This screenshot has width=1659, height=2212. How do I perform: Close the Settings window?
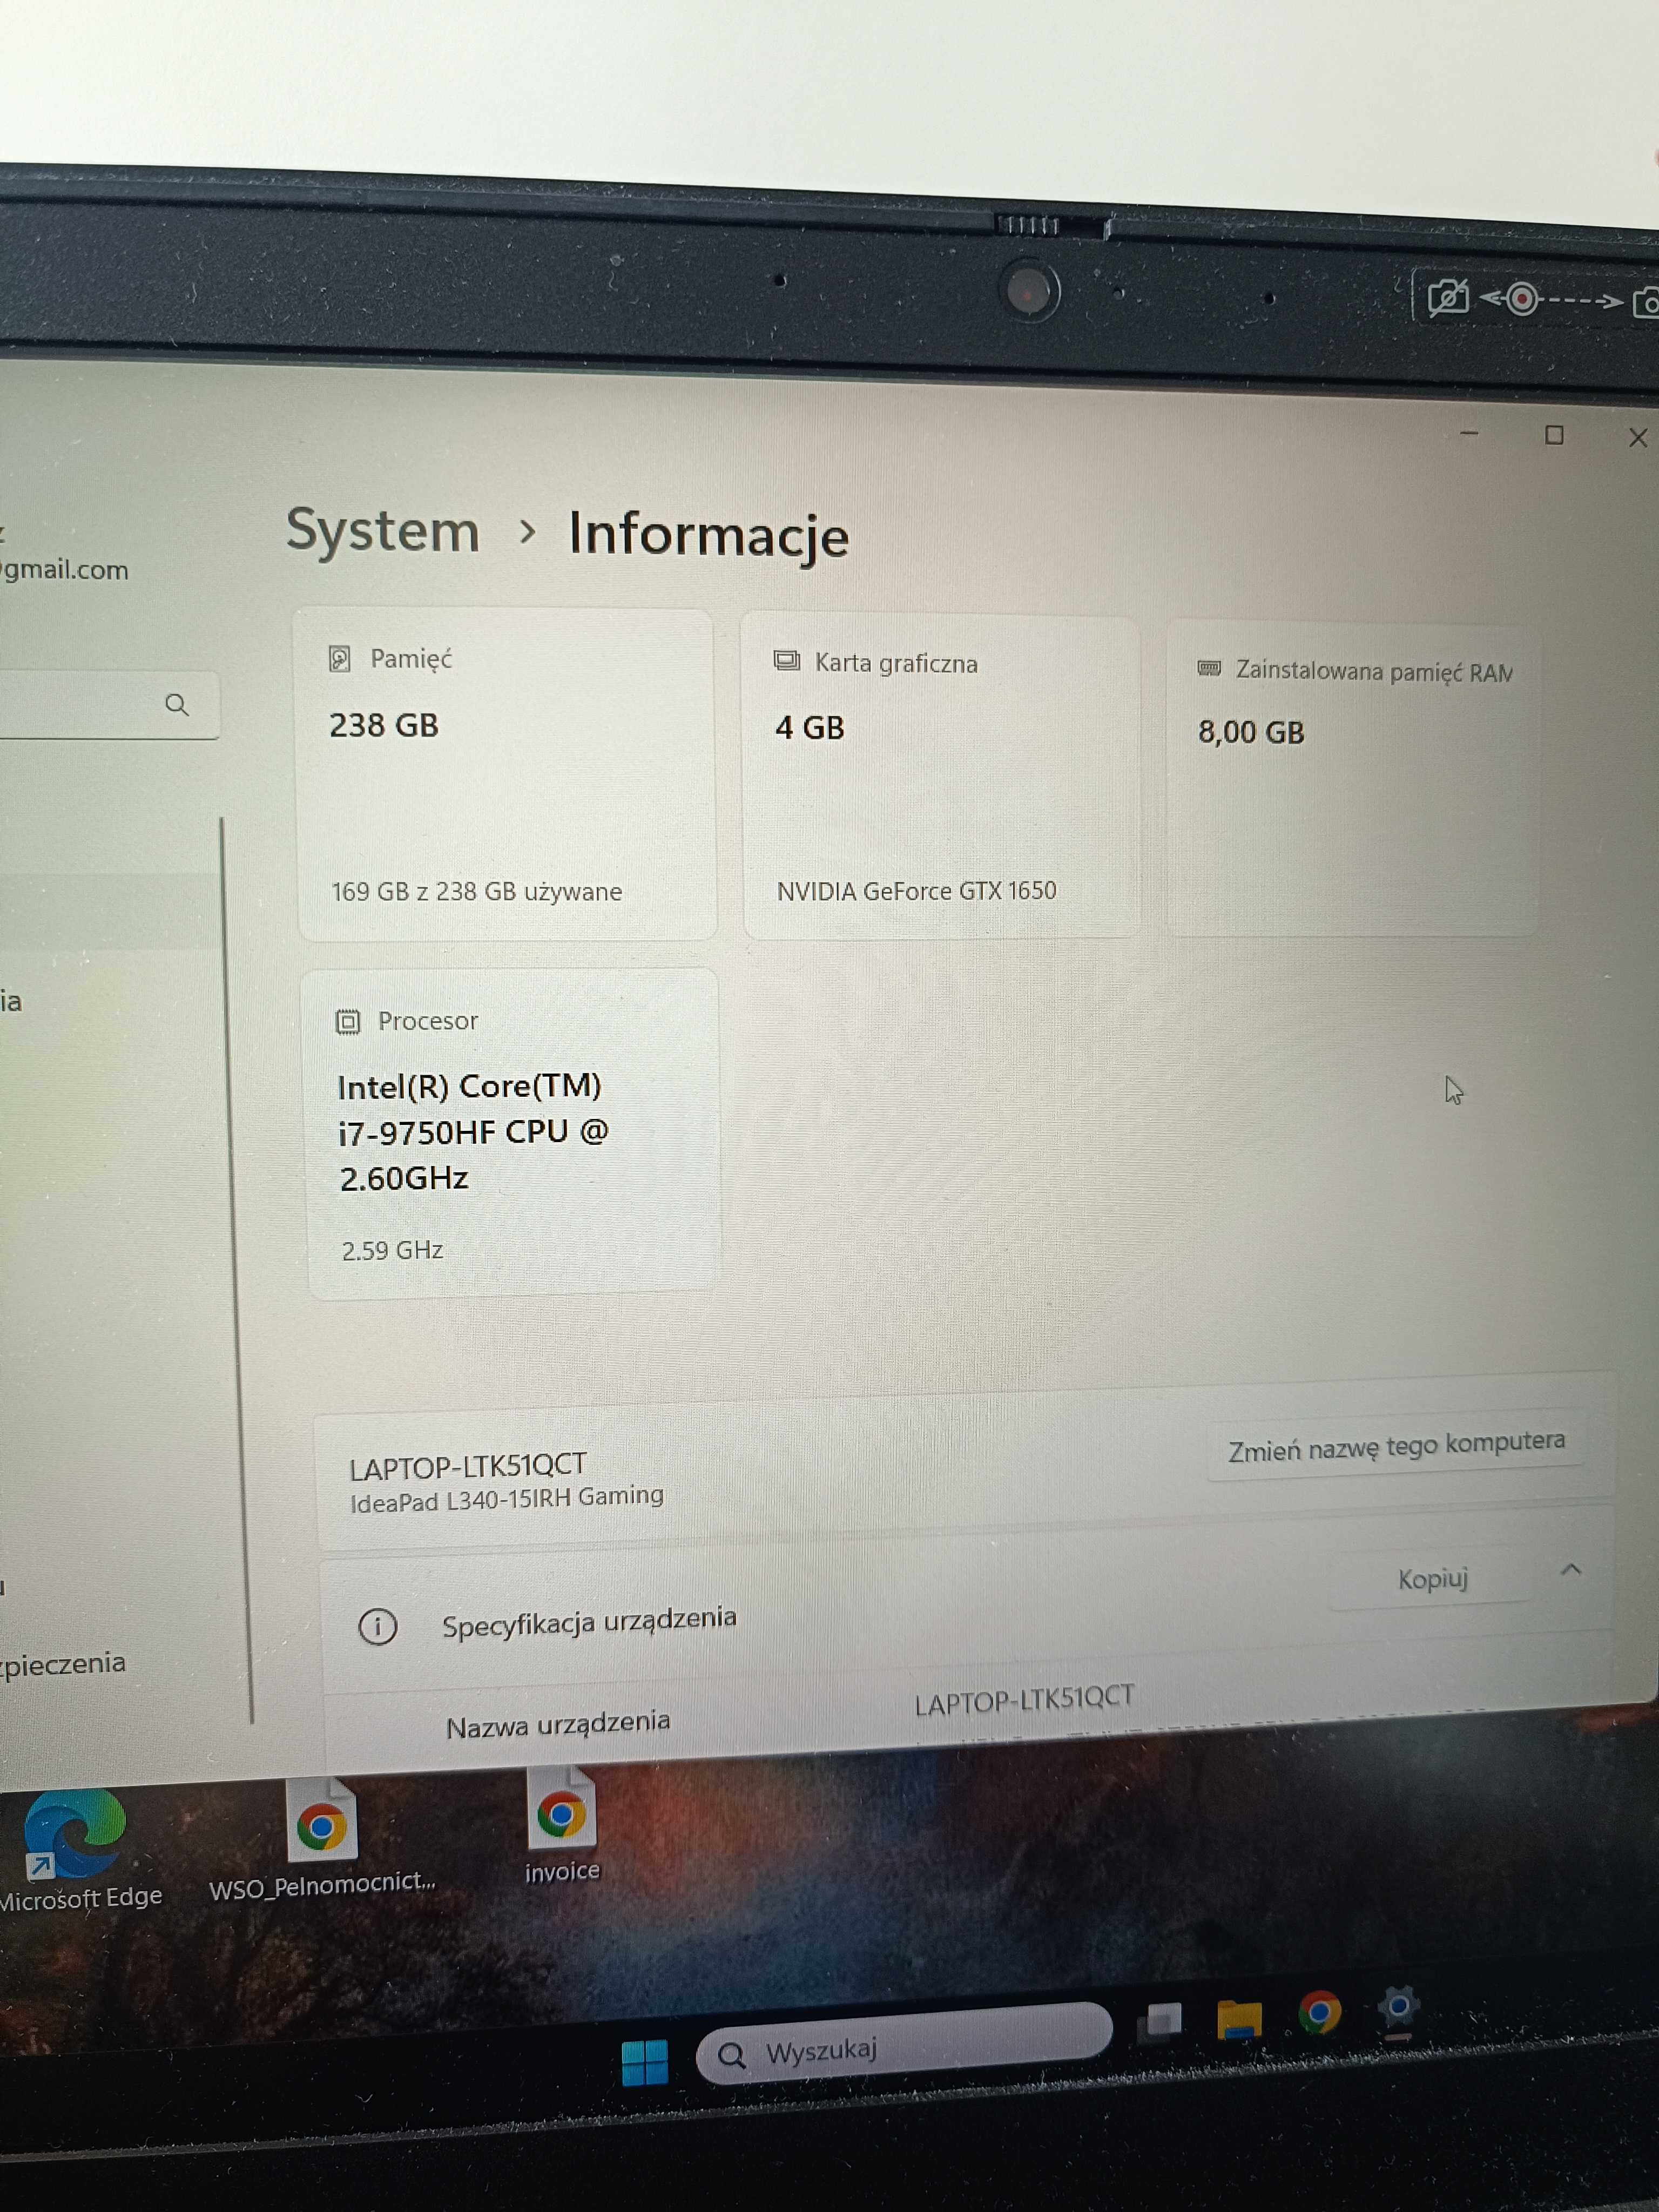[x=1638, y=438]
